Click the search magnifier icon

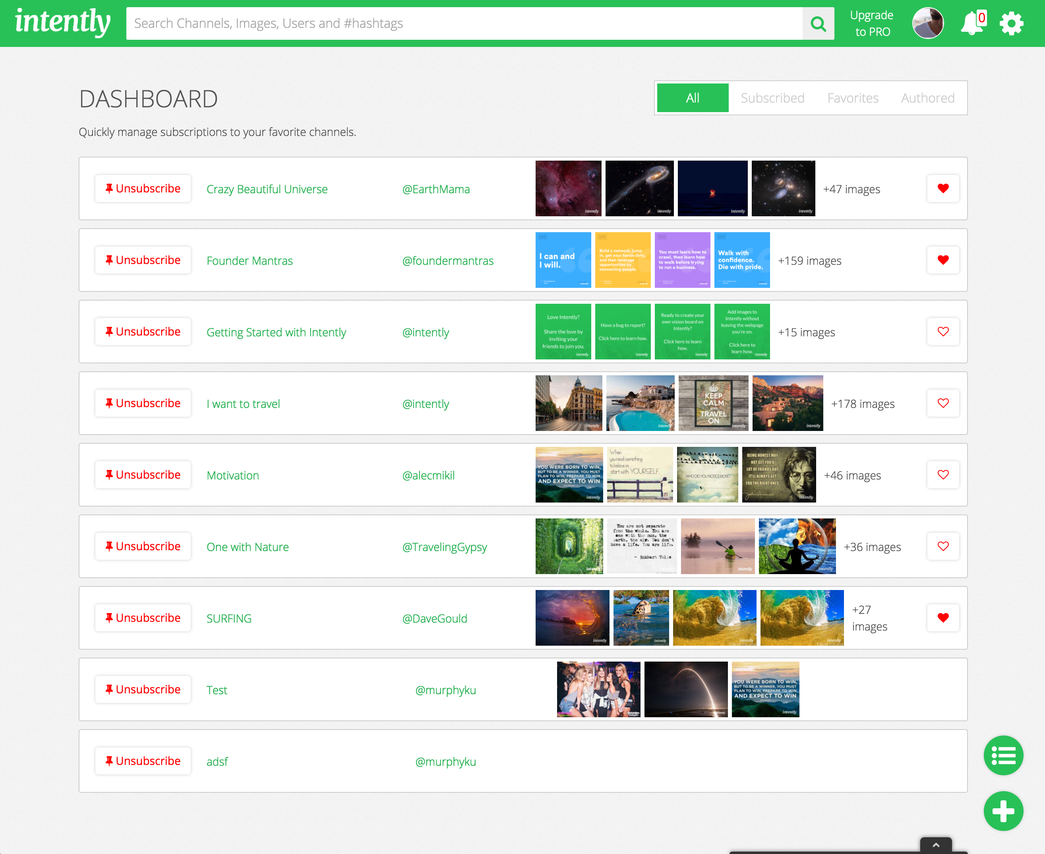tap(818, 23)
